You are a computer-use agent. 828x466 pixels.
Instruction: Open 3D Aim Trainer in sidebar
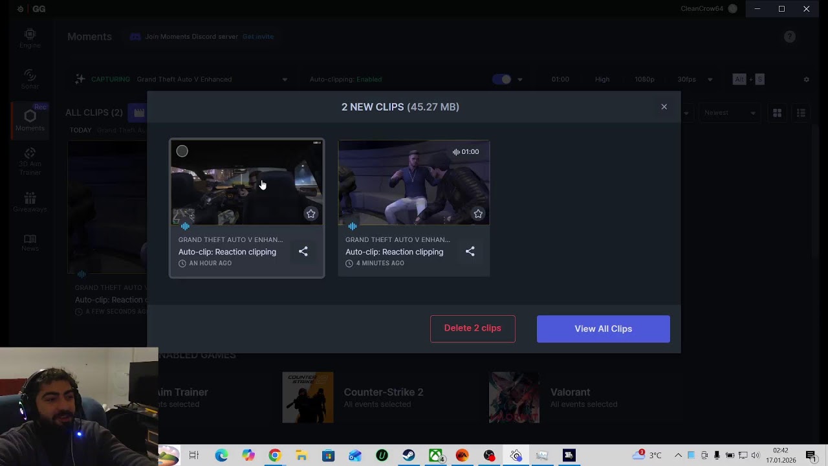pos(30,161)
